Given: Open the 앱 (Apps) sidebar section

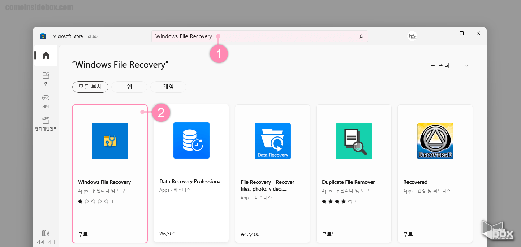Looking at the screenshot, I should tap(46, 79).
